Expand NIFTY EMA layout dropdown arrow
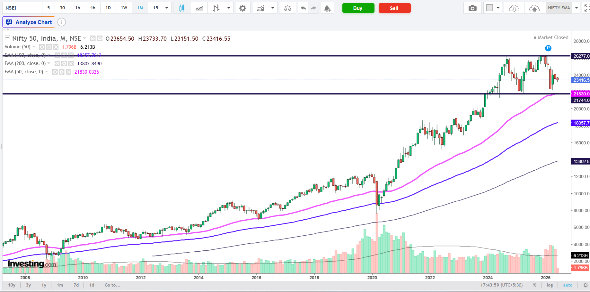 click(577, 8)
